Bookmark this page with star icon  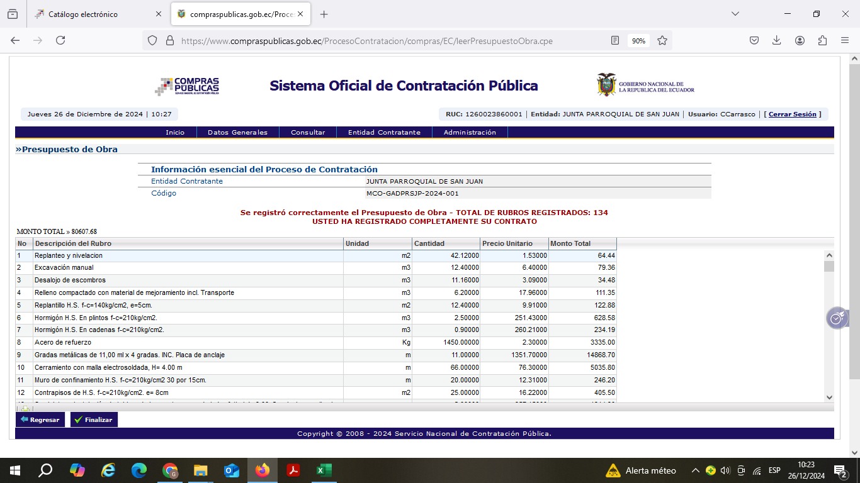point(662,40)
